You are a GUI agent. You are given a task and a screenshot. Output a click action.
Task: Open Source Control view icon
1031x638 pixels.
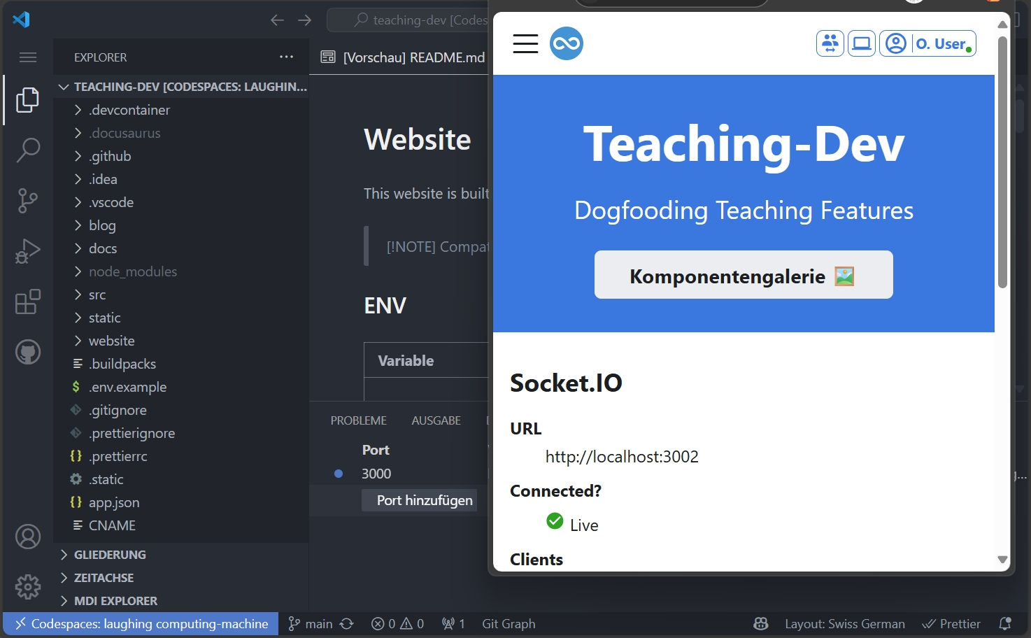pyautogui.click(x=28, y=201)
